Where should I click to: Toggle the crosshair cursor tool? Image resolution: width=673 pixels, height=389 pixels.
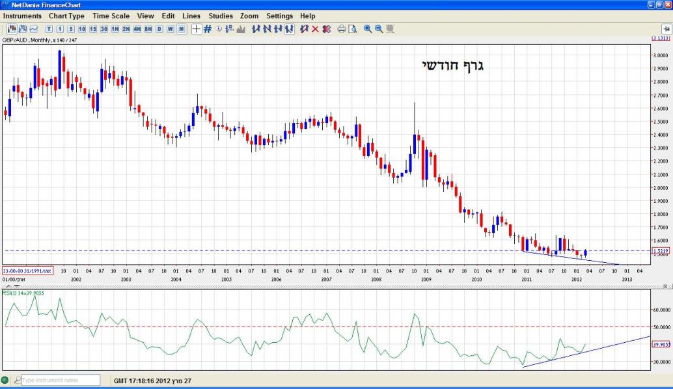196,29
